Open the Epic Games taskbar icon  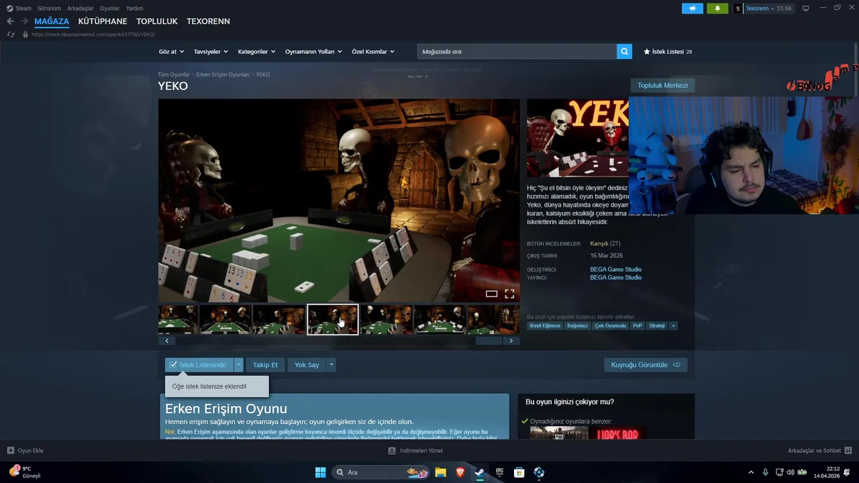(499, 472)
